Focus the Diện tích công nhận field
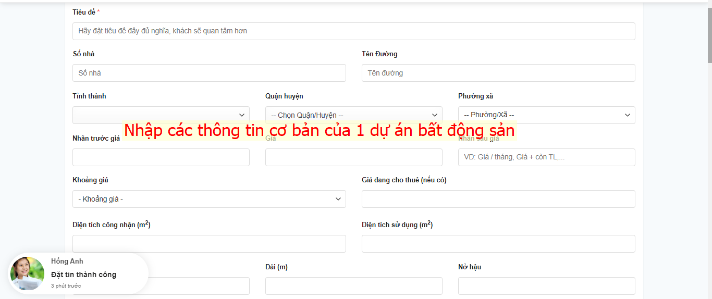The image size is (712, 299). [x=209, y=244]
